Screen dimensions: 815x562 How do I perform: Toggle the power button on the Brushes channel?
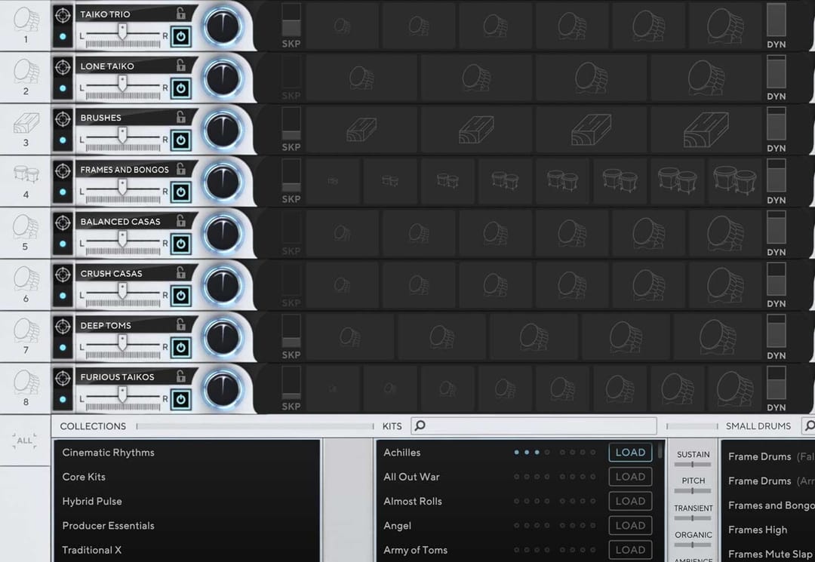[180, 140]
